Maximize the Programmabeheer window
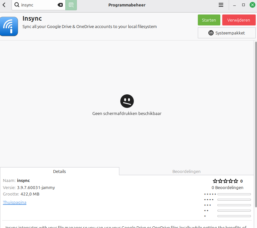 coord(243,5)
